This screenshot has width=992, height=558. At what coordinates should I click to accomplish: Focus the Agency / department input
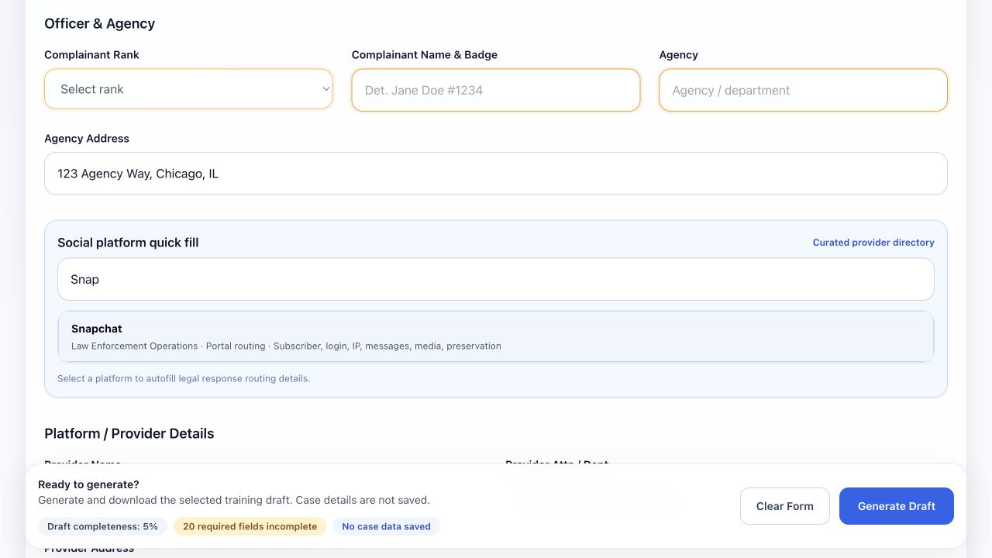tap(803, 90)
